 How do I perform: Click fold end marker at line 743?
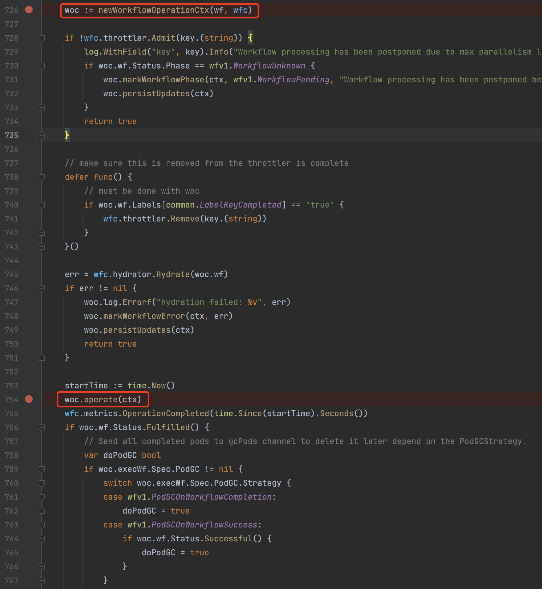[42, 247]
